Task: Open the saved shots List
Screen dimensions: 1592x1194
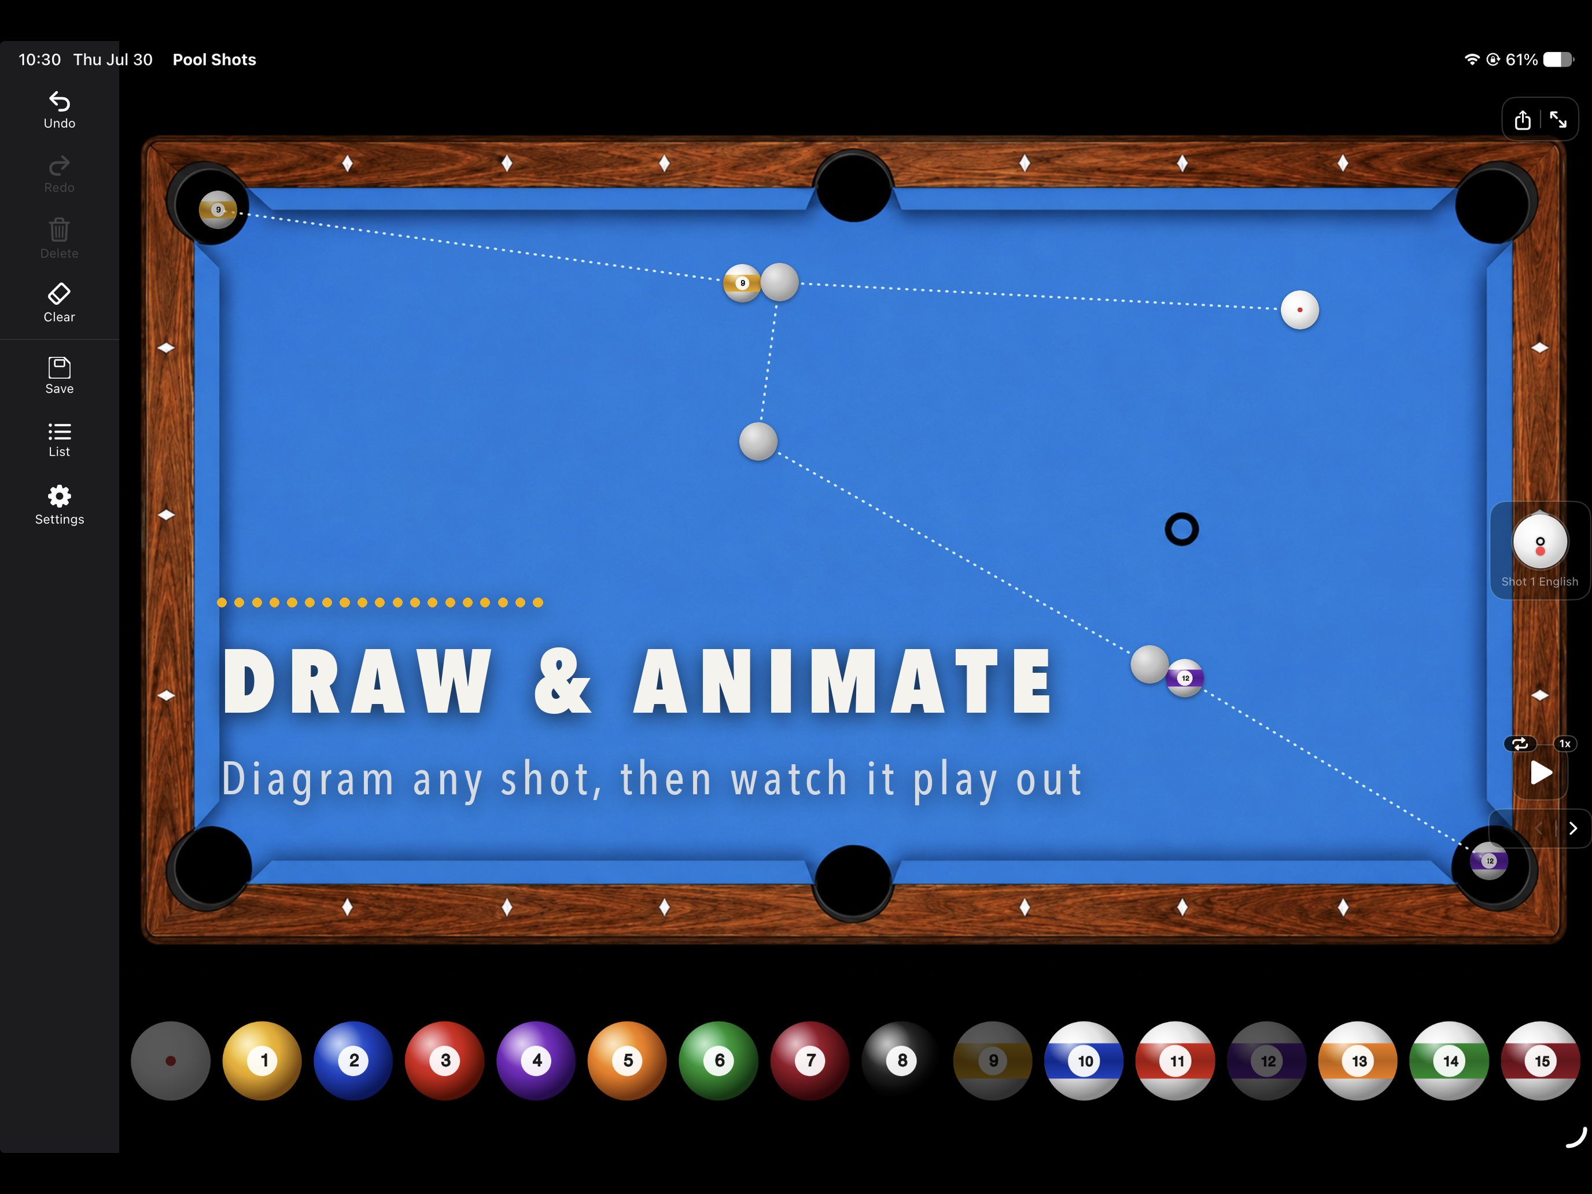Action: [x=59, y=439]
